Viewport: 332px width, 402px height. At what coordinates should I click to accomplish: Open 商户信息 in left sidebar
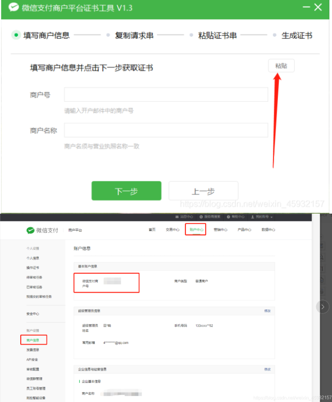(x=33, y=340)
